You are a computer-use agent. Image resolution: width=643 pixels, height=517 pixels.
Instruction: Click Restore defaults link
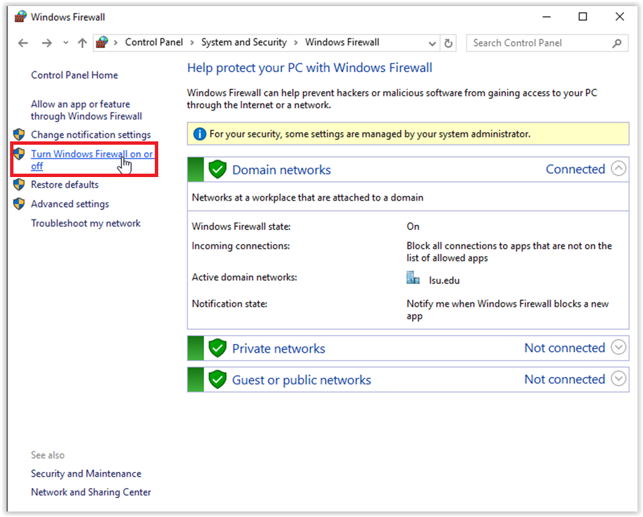[65, 184]
